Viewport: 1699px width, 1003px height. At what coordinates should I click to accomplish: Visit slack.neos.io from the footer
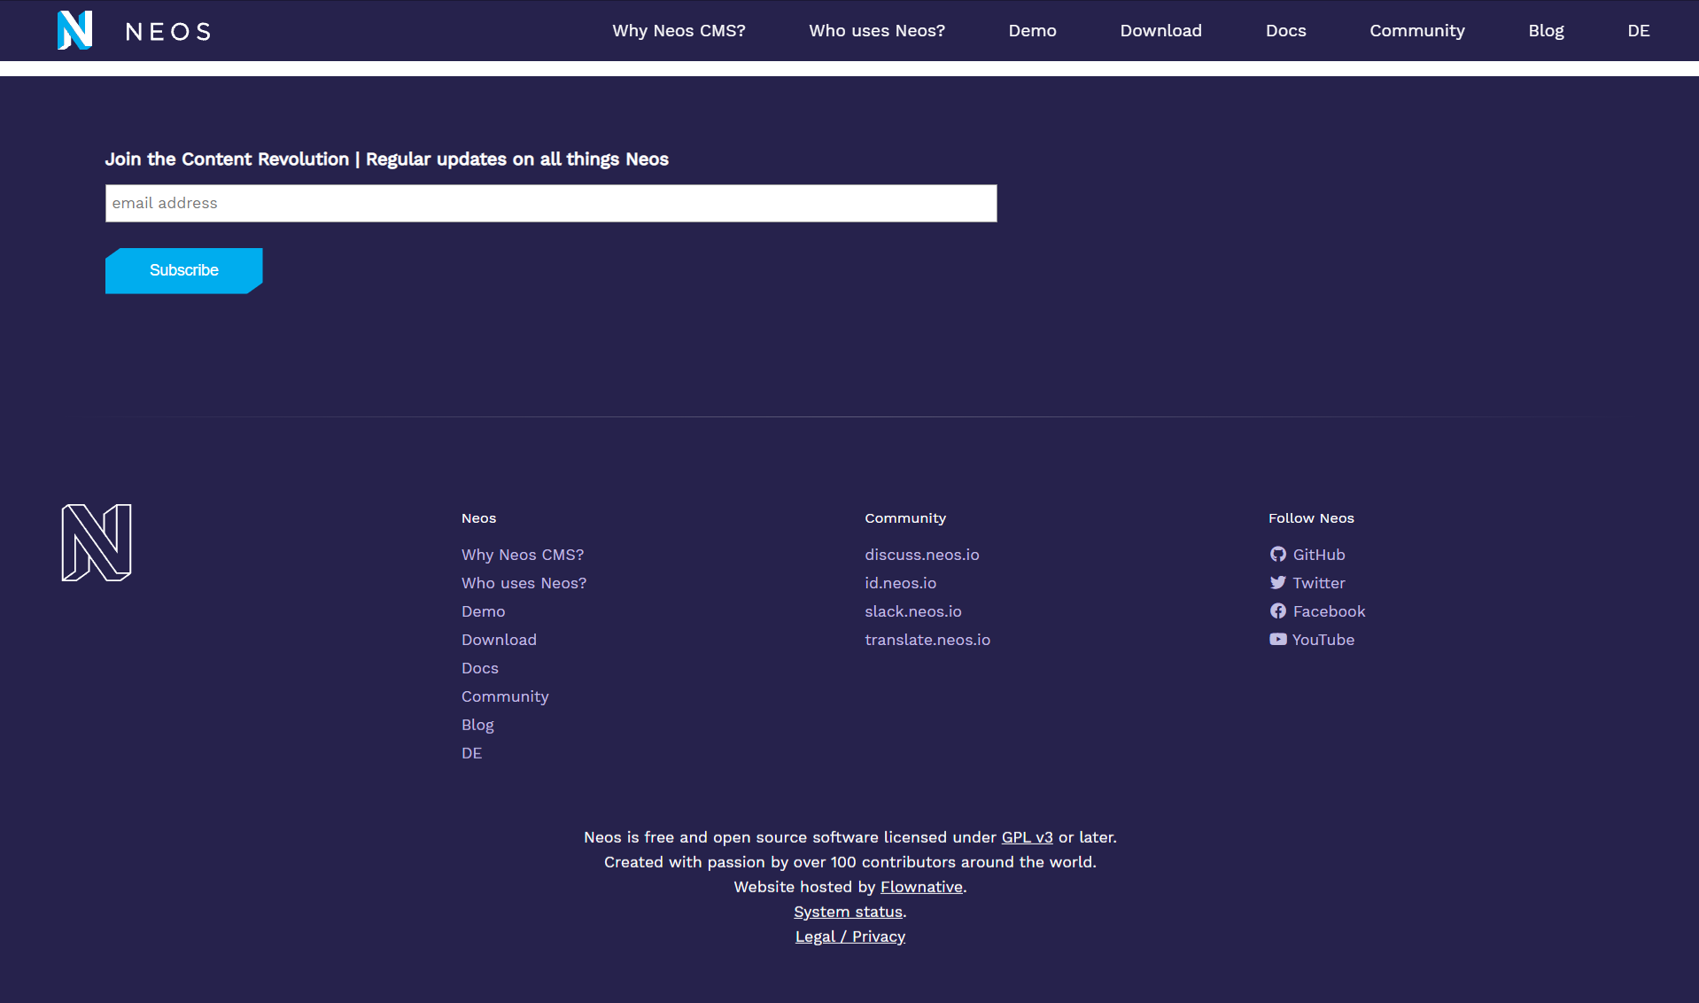click(x=912, y=610)
